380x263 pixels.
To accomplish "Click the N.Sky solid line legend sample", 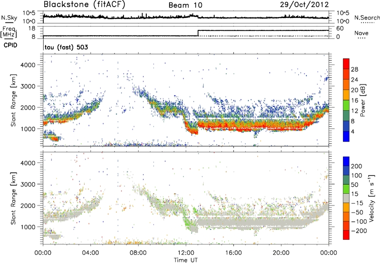I will [9, 22].
